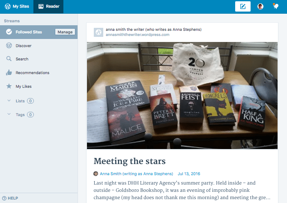Click the Lists label

pos(20,101)
